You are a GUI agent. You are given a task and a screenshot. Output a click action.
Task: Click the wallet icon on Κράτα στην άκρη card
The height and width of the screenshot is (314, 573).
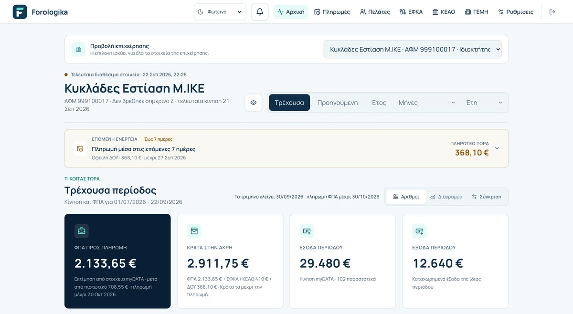(x=194, y=231)
